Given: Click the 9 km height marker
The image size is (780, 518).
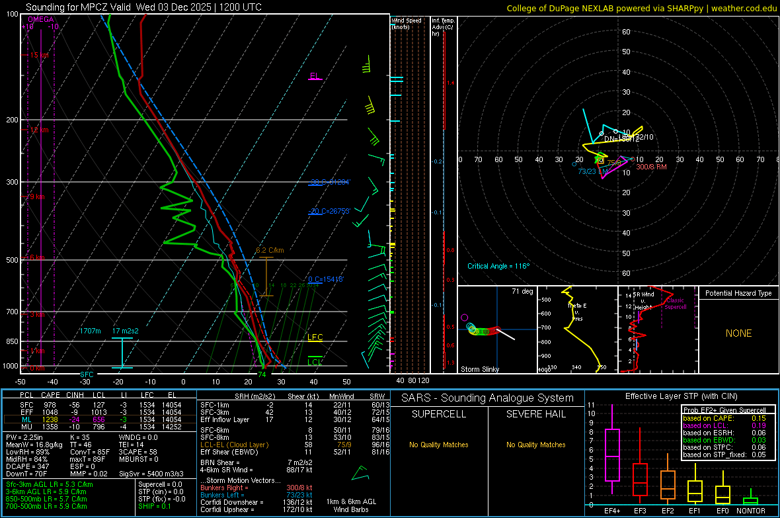Looking at the screenshot, I should pos(37,196).
